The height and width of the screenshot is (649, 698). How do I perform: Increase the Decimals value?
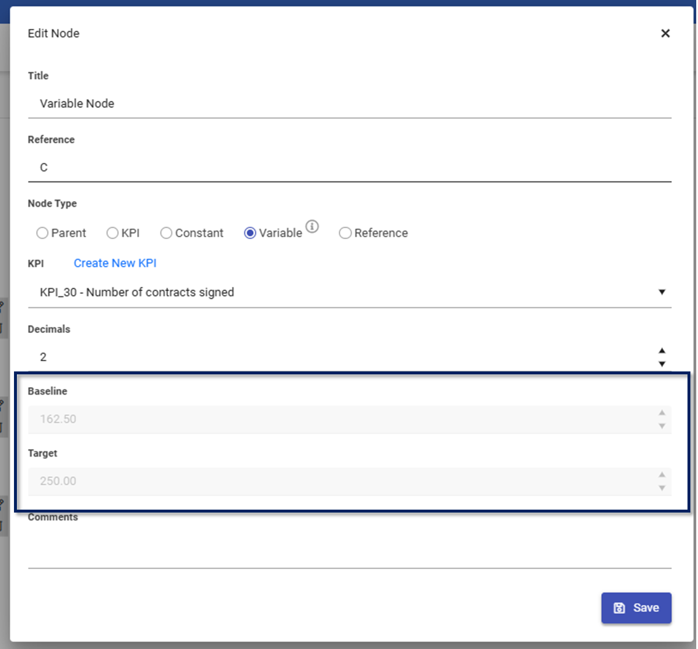tap(662, 350)
